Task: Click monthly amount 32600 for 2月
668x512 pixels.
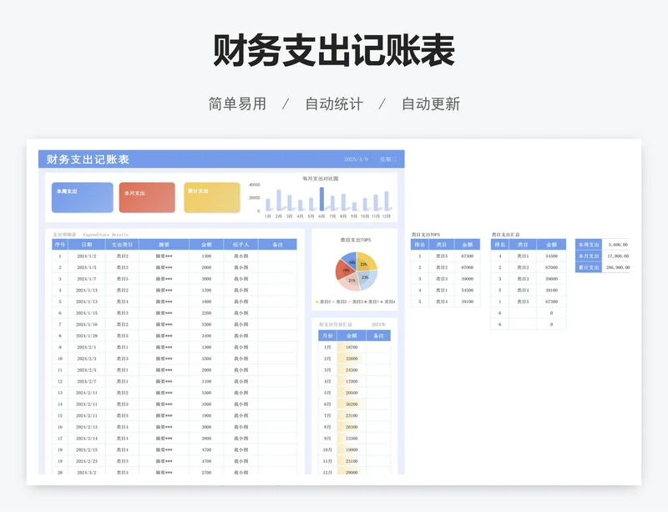Action: pyautogui.click(x=352, y=359)
